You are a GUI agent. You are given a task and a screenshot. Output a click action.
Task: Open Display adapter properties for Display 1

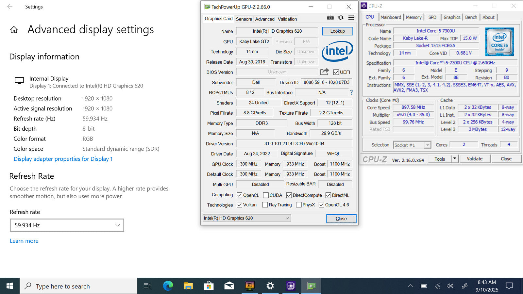click(63, 159)
